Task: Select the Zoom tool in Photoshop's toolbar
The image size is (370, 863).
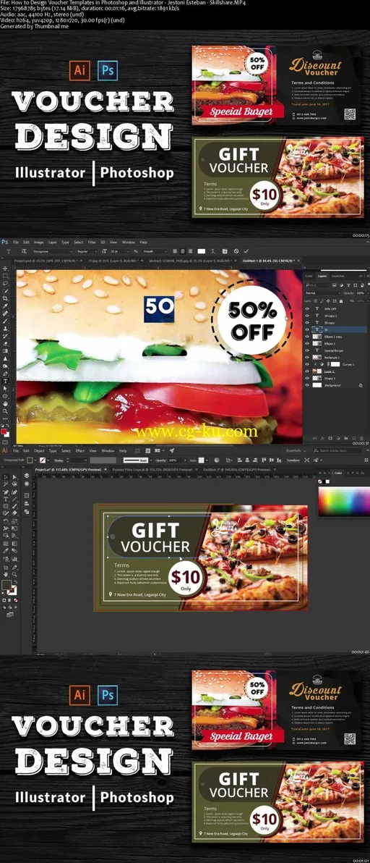Action: pos(5,411)
